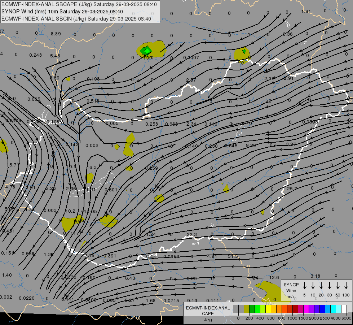Select the white CAPE legend swatch
The height and width of the screenshot is (325, 353).
click(x=344, y=309)
